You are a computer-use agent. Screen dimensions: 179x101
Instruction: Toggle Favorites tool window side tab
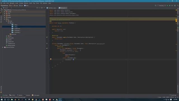coord(1,89)
